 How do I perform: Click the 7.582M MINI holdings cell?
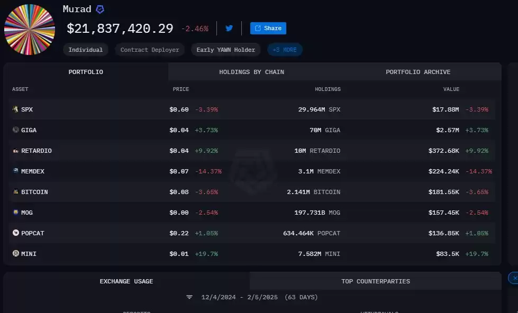pos(319,254)
